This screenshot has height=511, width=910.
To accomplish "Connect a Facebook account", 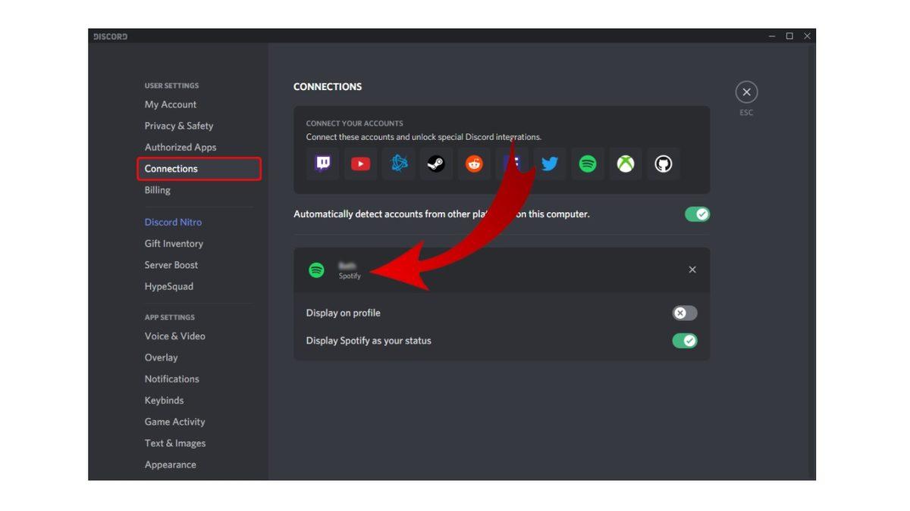I will (x=512, y=164).
